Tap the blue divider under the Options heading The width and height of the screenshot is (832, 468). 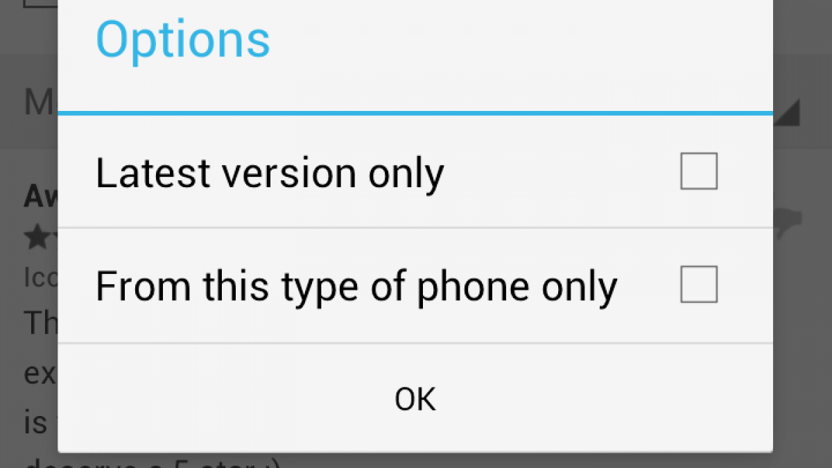pyautogui.click(x=415, y=112)
